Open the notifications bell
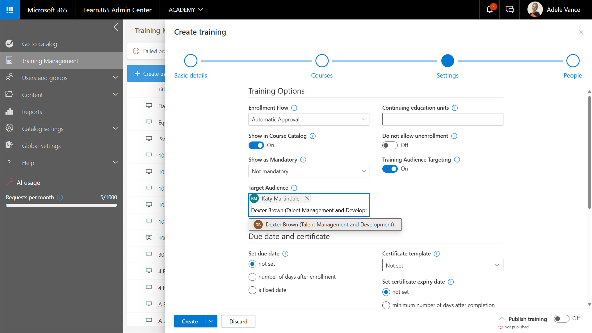This screenshot has height=333, width=592. coord(489,10)
